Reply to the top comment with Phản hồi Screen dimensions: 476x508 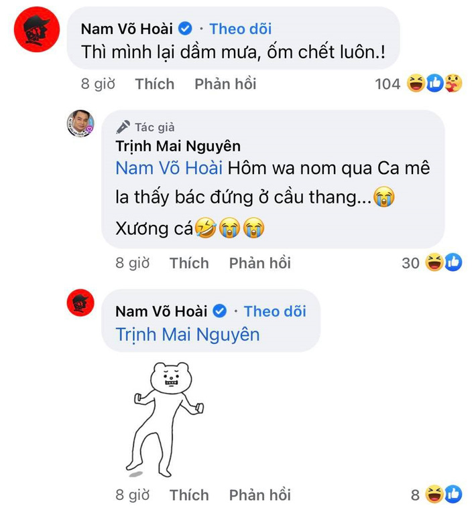pos(225,84)
